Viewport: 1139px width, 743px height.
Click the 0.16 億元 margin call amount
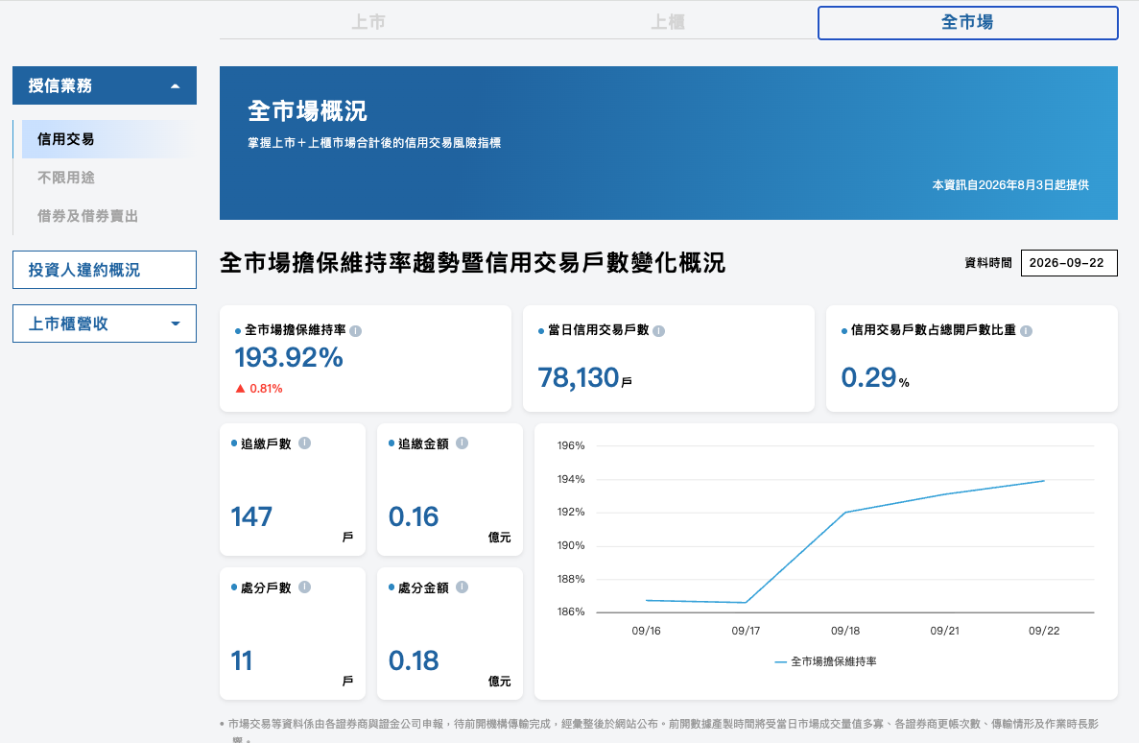(x=414, y=516)
